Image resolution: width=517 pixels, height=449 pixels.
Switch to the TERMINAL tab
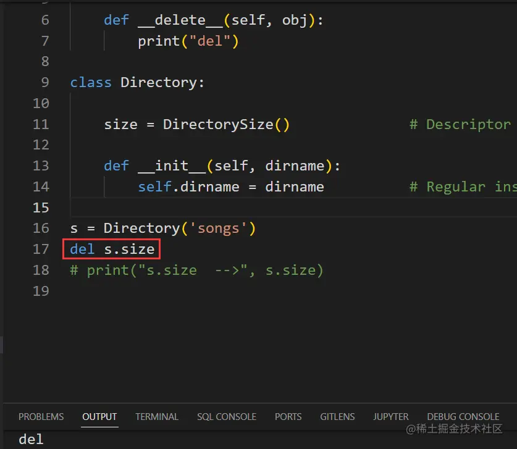coord(157,417)
